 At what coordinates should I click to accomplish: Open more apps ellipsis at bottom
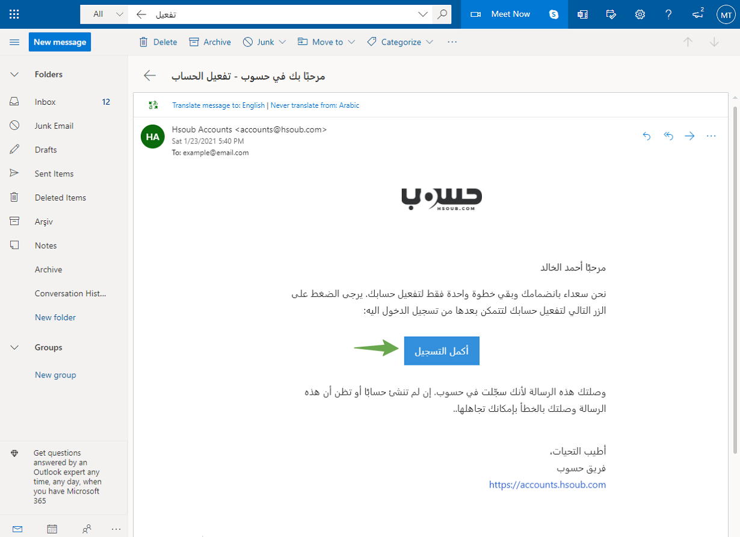click(116, 529)
